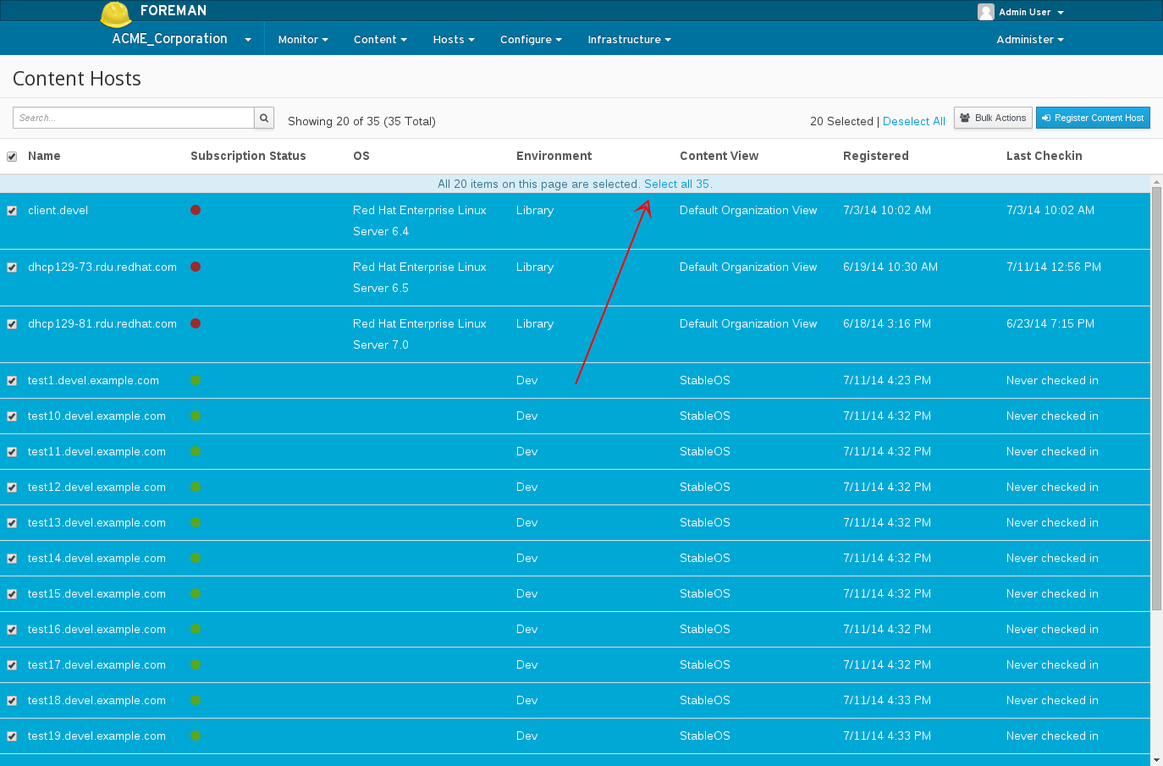The height and width of the screenshot is (766, 1163).
Task: Open test16.devel.example.com host link
Action: [96, 629]
